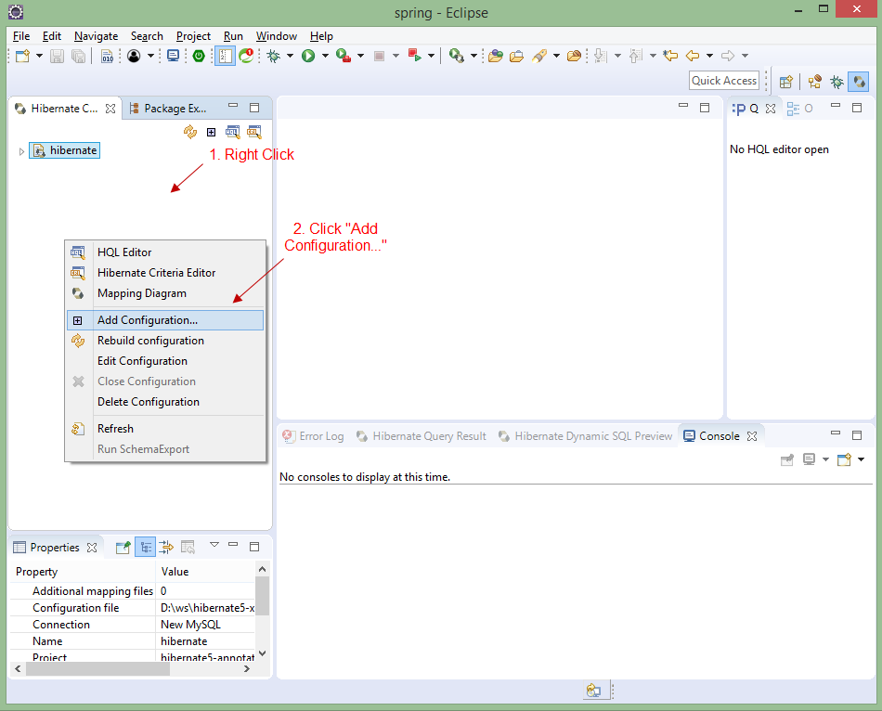Click Open Console icon in Console toolbar
The width and height of the screenshot is (882, 711).
point(844,459)
